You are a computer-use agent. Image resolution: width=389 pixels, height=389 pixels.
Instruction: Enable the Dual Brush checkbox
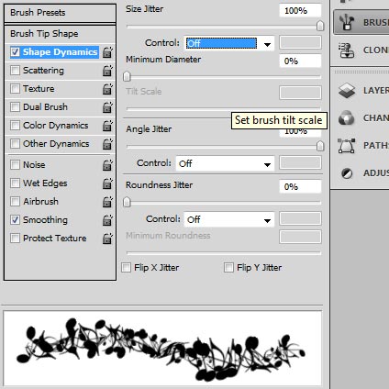pos(15,107)
